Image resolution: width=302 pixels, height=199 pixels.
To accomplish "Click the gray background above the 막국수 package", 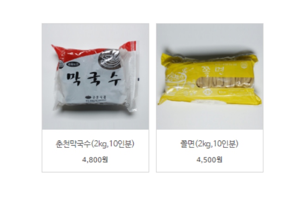I will pos(95,33).
